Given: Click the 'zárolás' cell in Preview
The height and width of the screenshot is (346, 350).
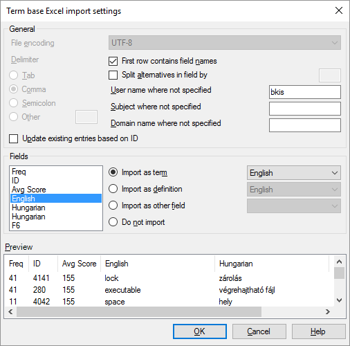Looking at the screenshot, I should click(x=230, y=278).
